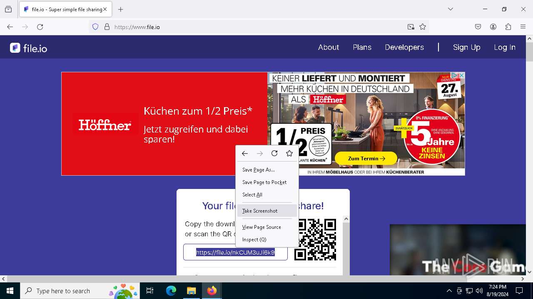The height and width of the screenshot is (299, 533).
Task: Reload page using toolbar refresh icon
Action: click(40, 27)
